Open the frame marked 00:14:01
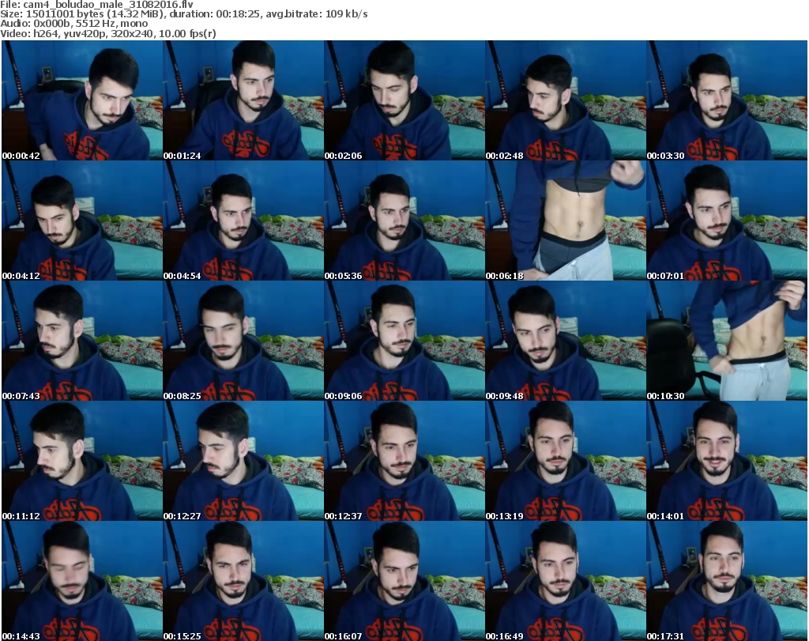This screenshot has height=641, width=809. tap(727, 460)
